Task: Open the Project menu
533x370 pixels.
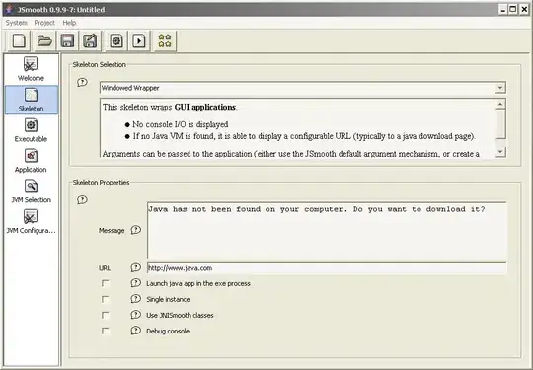Action: coord(44,23)
